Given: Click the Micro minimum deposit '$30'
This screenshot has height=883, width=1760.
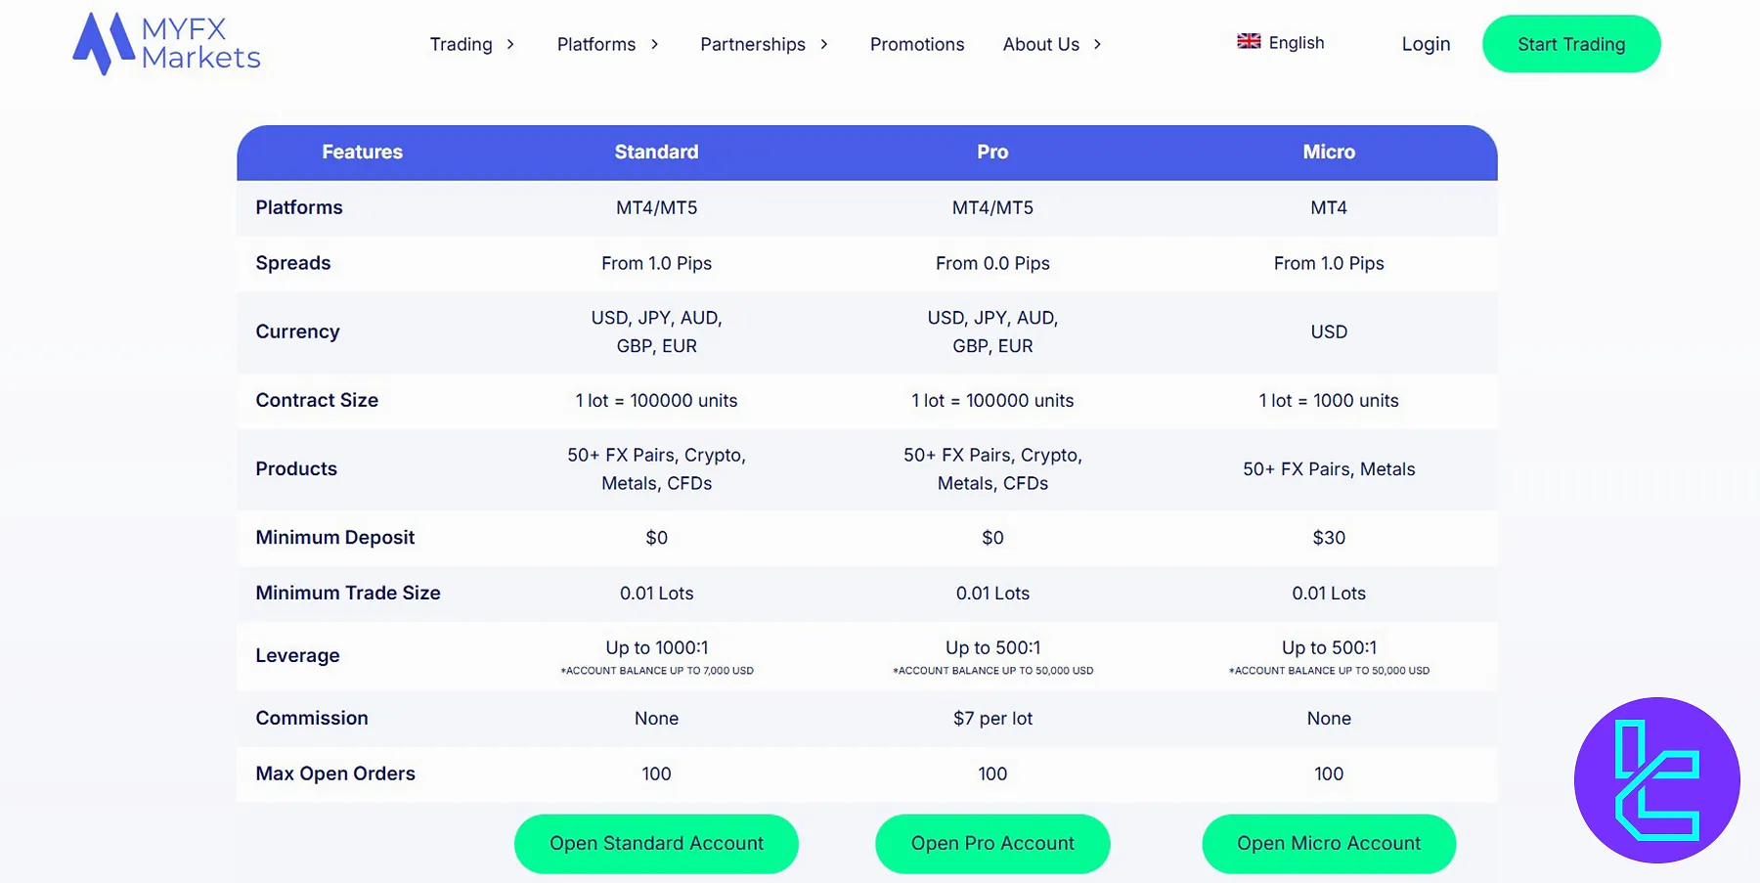Looking at the screenshot, I should 1329,538.
